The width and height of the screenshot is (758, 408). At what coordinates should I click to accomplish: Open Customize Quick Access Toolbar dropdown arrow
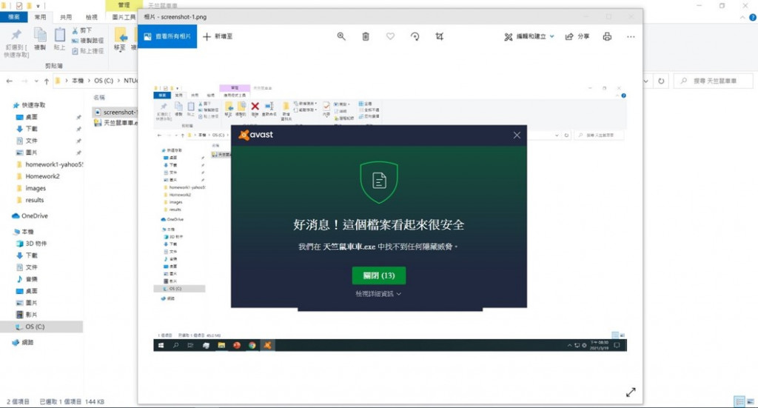[38, 6]
